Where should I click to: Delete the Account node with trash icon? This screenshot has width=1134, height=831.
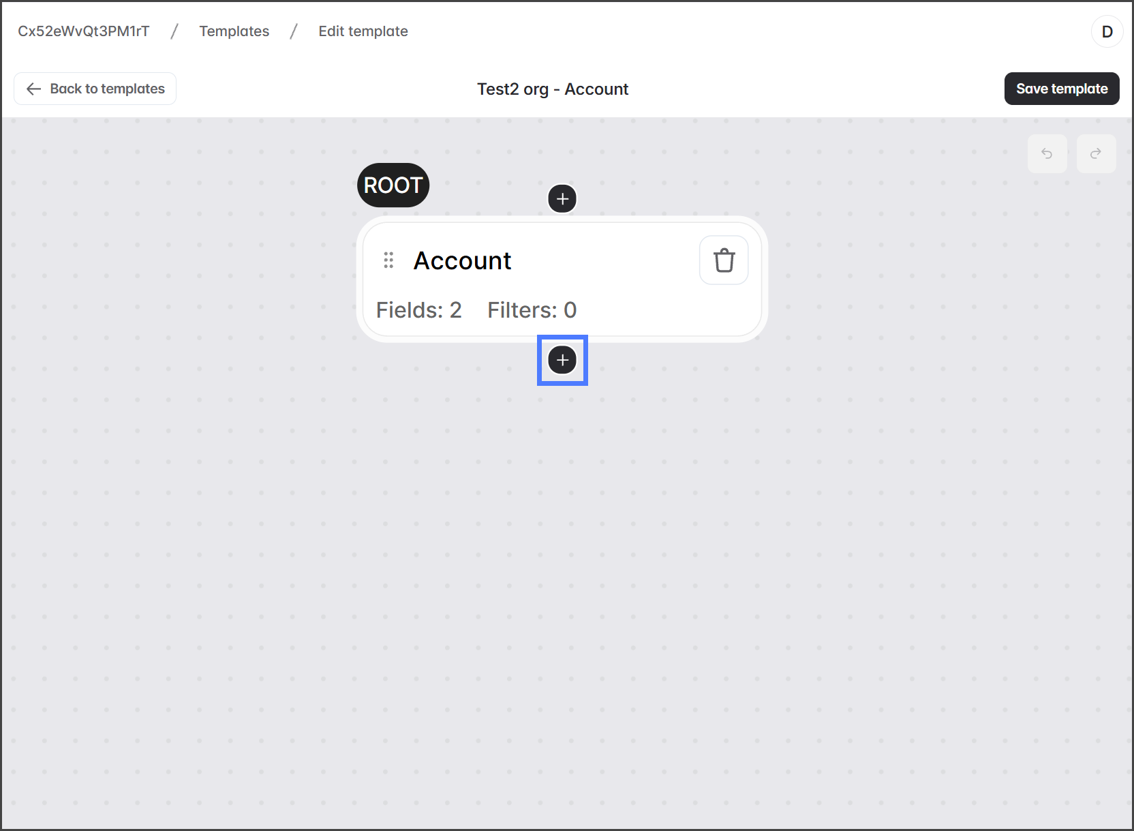(x=724, y=260)
